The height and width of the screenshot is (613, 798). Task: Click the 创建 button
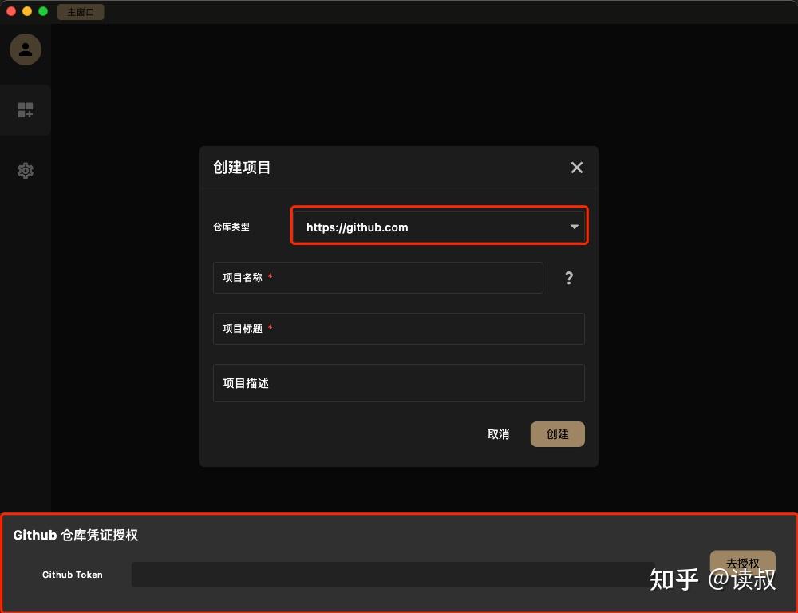pos(557,434)
